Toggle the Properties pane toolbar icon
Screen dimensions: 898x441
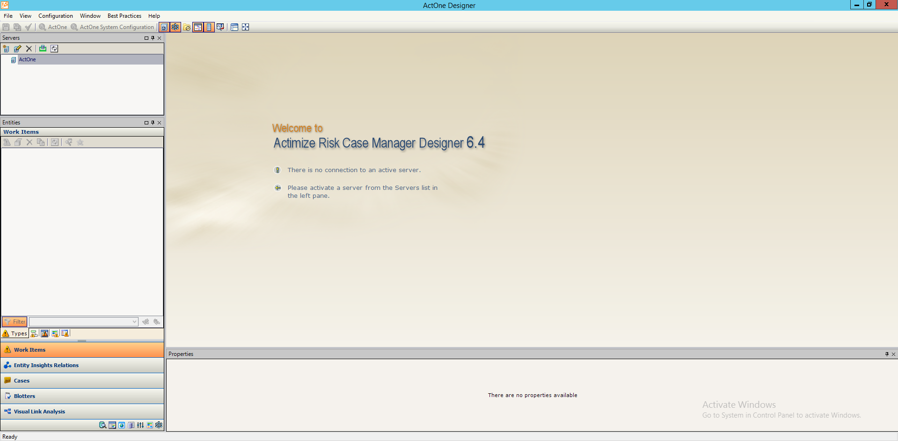click(198, 27)
